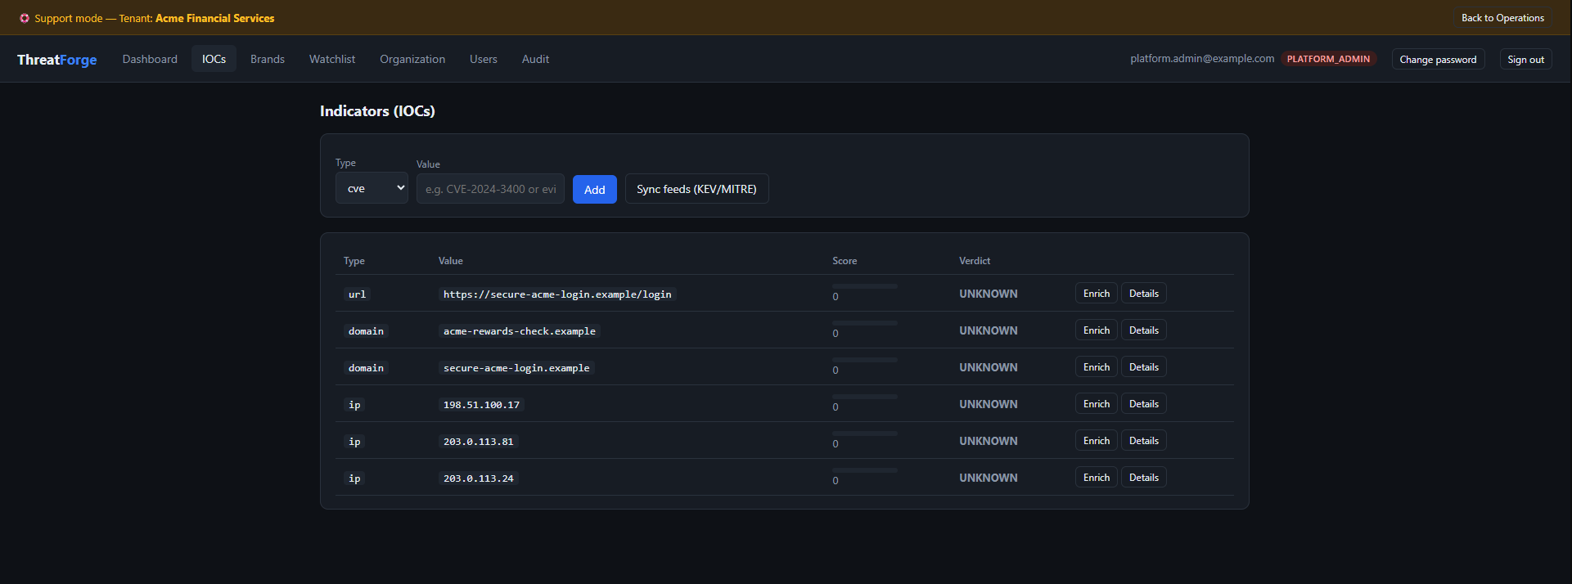Click the Change password button

(1438, 59)
